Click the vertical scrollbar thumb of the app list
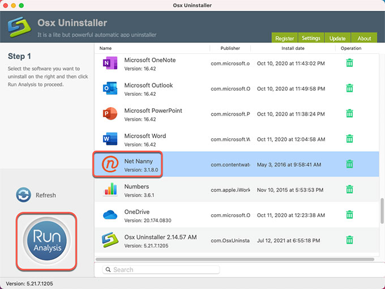 click(382, 211)
